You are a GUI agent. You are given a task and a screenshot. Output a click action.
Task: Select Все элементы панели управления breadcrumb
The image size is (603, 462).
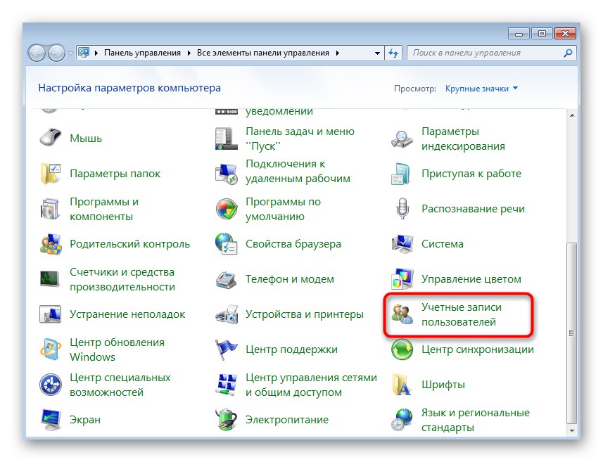pos(262,53)
